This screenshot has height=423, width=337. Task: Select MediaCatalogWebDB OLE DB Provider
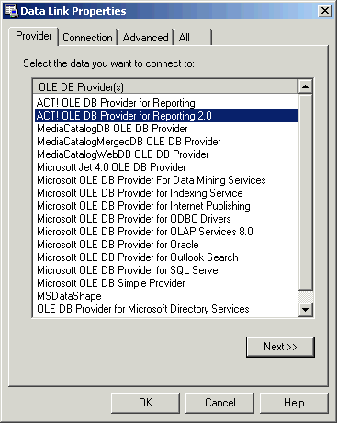(166, 154)
